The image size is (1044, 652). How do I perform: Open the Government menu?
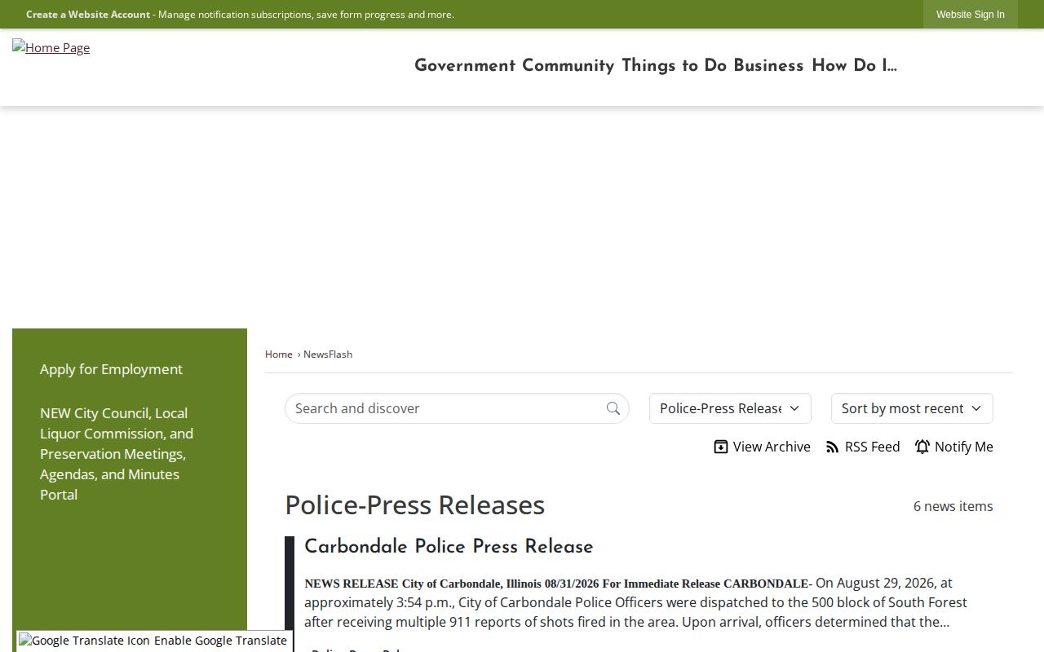[465, 66]
